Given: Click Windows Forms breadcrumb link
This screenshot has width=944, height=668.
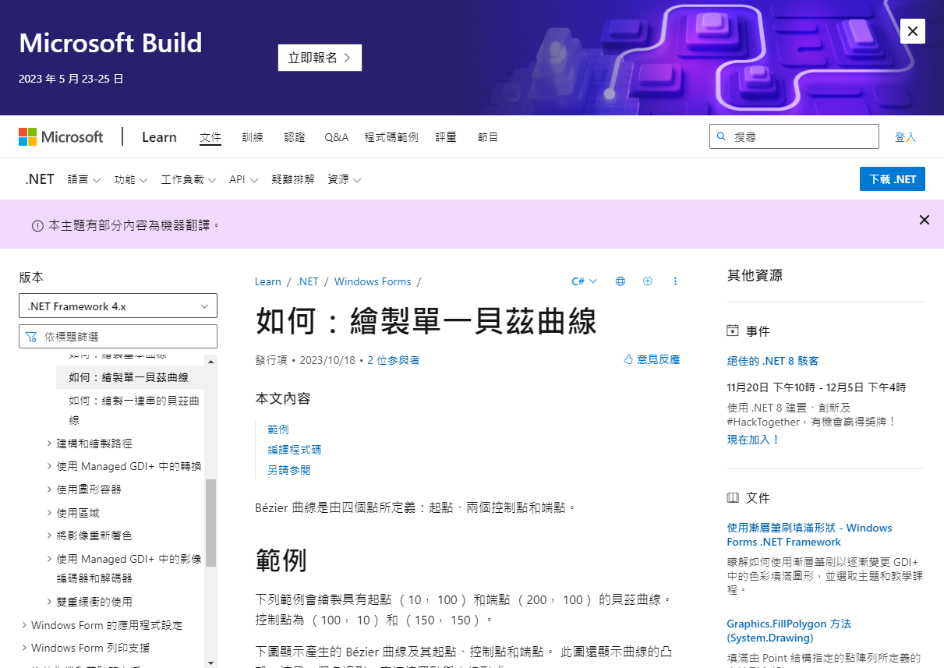Looking at the screenshot, I should pyautogui.click(x=373, y=281).
